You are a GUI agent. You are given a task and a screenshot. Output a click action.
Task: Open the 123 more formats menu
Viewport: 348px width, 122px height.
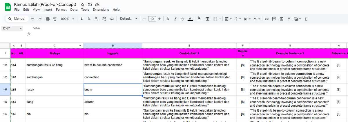click(112, 19)
